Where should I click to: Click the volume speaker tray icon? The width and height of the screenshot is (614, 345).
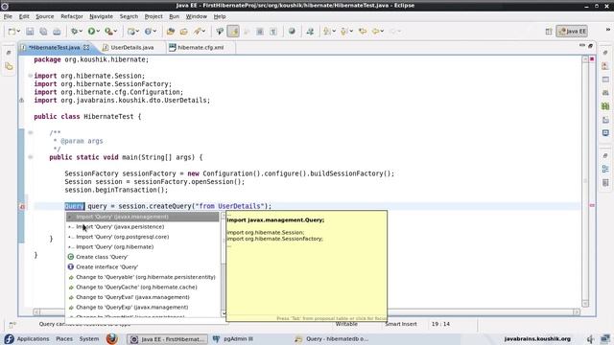[x=590, y=339]
